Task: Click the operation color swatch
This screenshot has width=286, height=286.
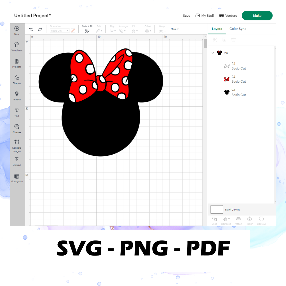Action: [x=73, y=30]
